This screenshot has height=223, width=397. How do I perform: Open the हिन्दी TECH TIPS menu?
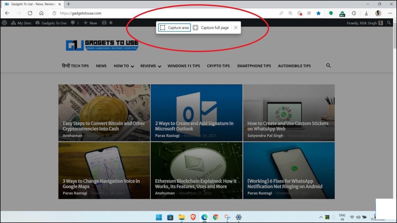[75, 66]
